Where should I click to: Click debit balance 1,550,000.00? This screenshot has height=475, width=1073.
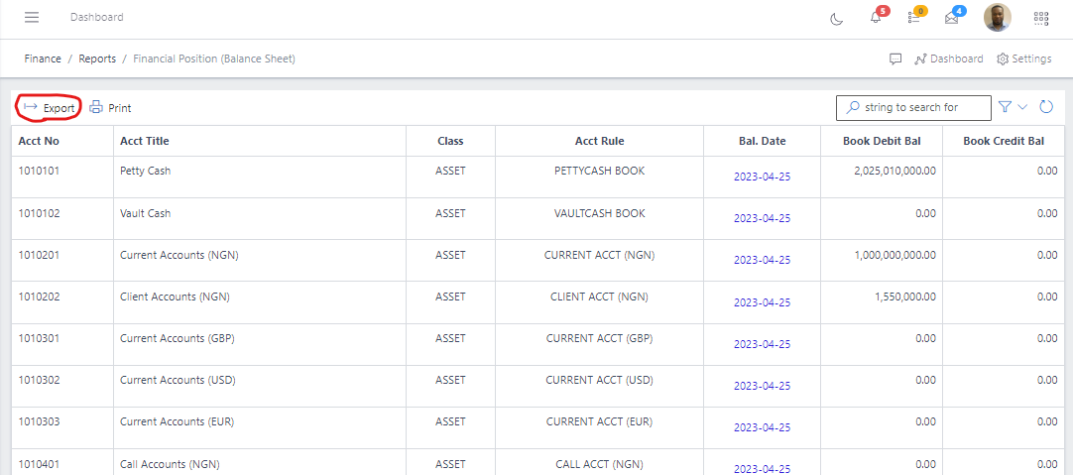(x=905, y=297)
